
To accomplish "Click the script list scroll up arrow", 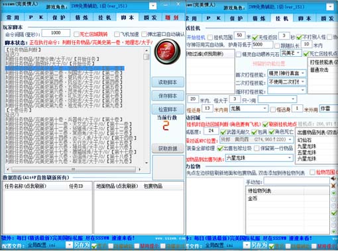I will click(x=146, y=50).
